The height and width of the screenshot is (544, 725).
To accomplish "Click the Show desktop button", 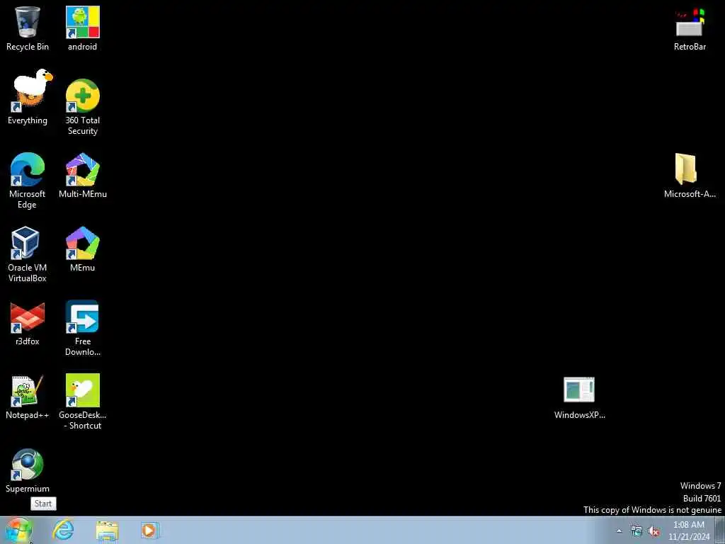I will [x=720, y=531].
